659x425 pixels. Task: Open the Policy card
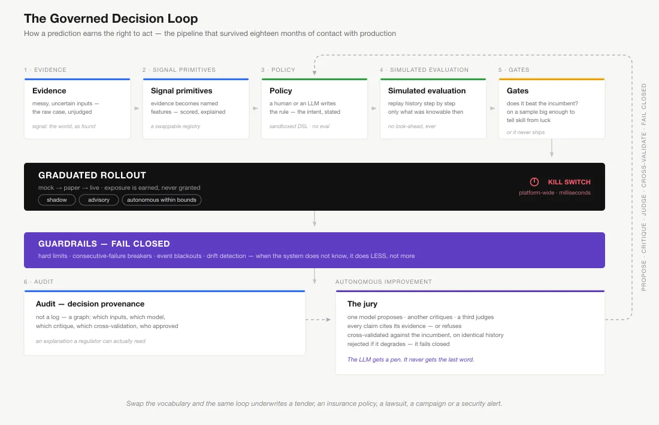point(315,108)
